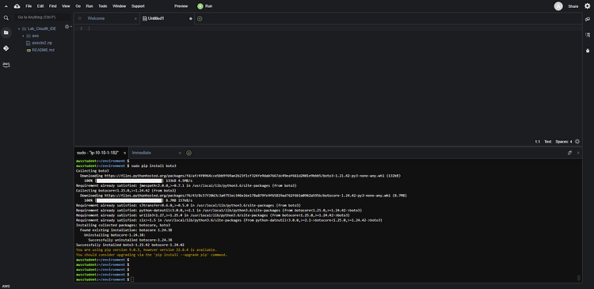Viewport: 594px width, 289px height.
Task: Open the Edit menu
Action: pos(40,6)
